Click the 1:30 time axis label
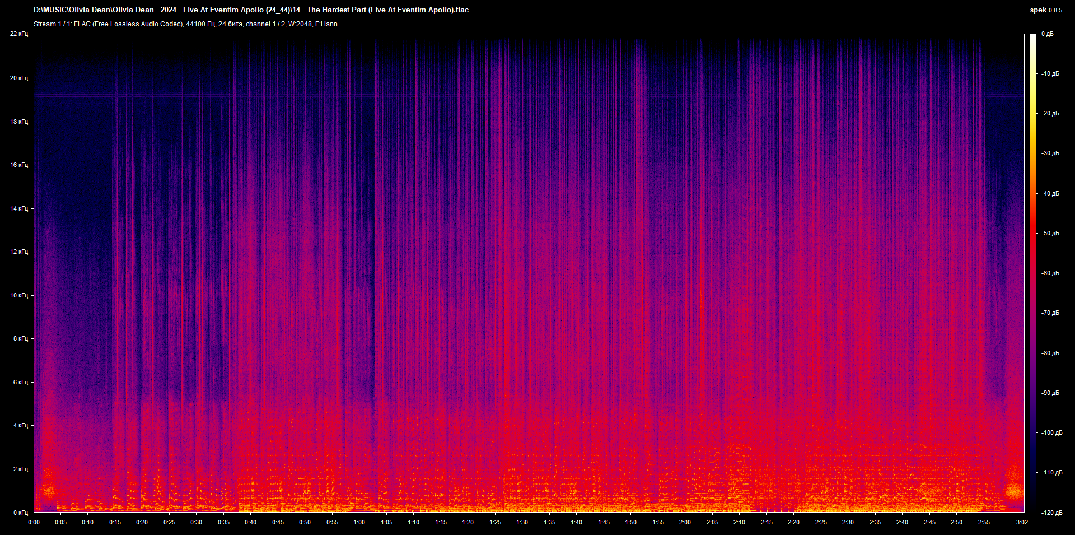The height and width of the screenshot is (535, 1075). point(522,522)
